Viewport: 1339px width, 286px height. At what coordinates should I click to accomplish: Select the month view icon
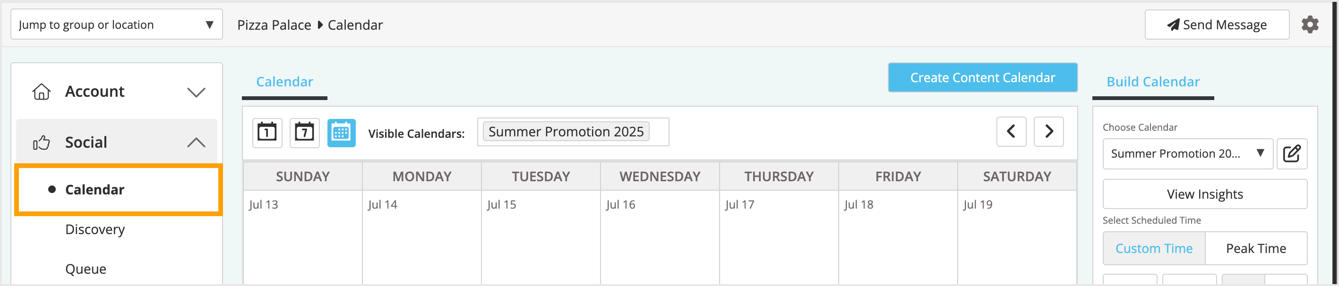click(341, 132)
